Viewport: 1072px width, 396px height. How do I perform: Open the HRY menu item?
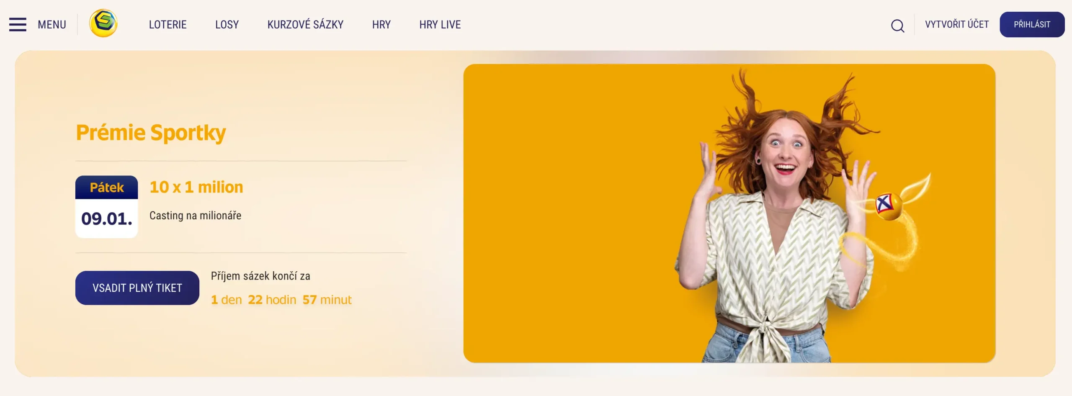(x=381, y=25)
